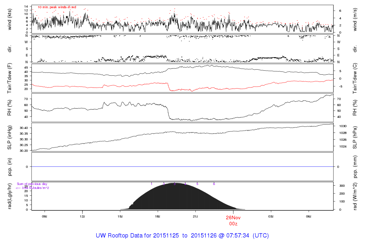Click the '45' tick on the Fahrenheit axis
The width and height of the screenshot is (365, 250).
[26, 67]
